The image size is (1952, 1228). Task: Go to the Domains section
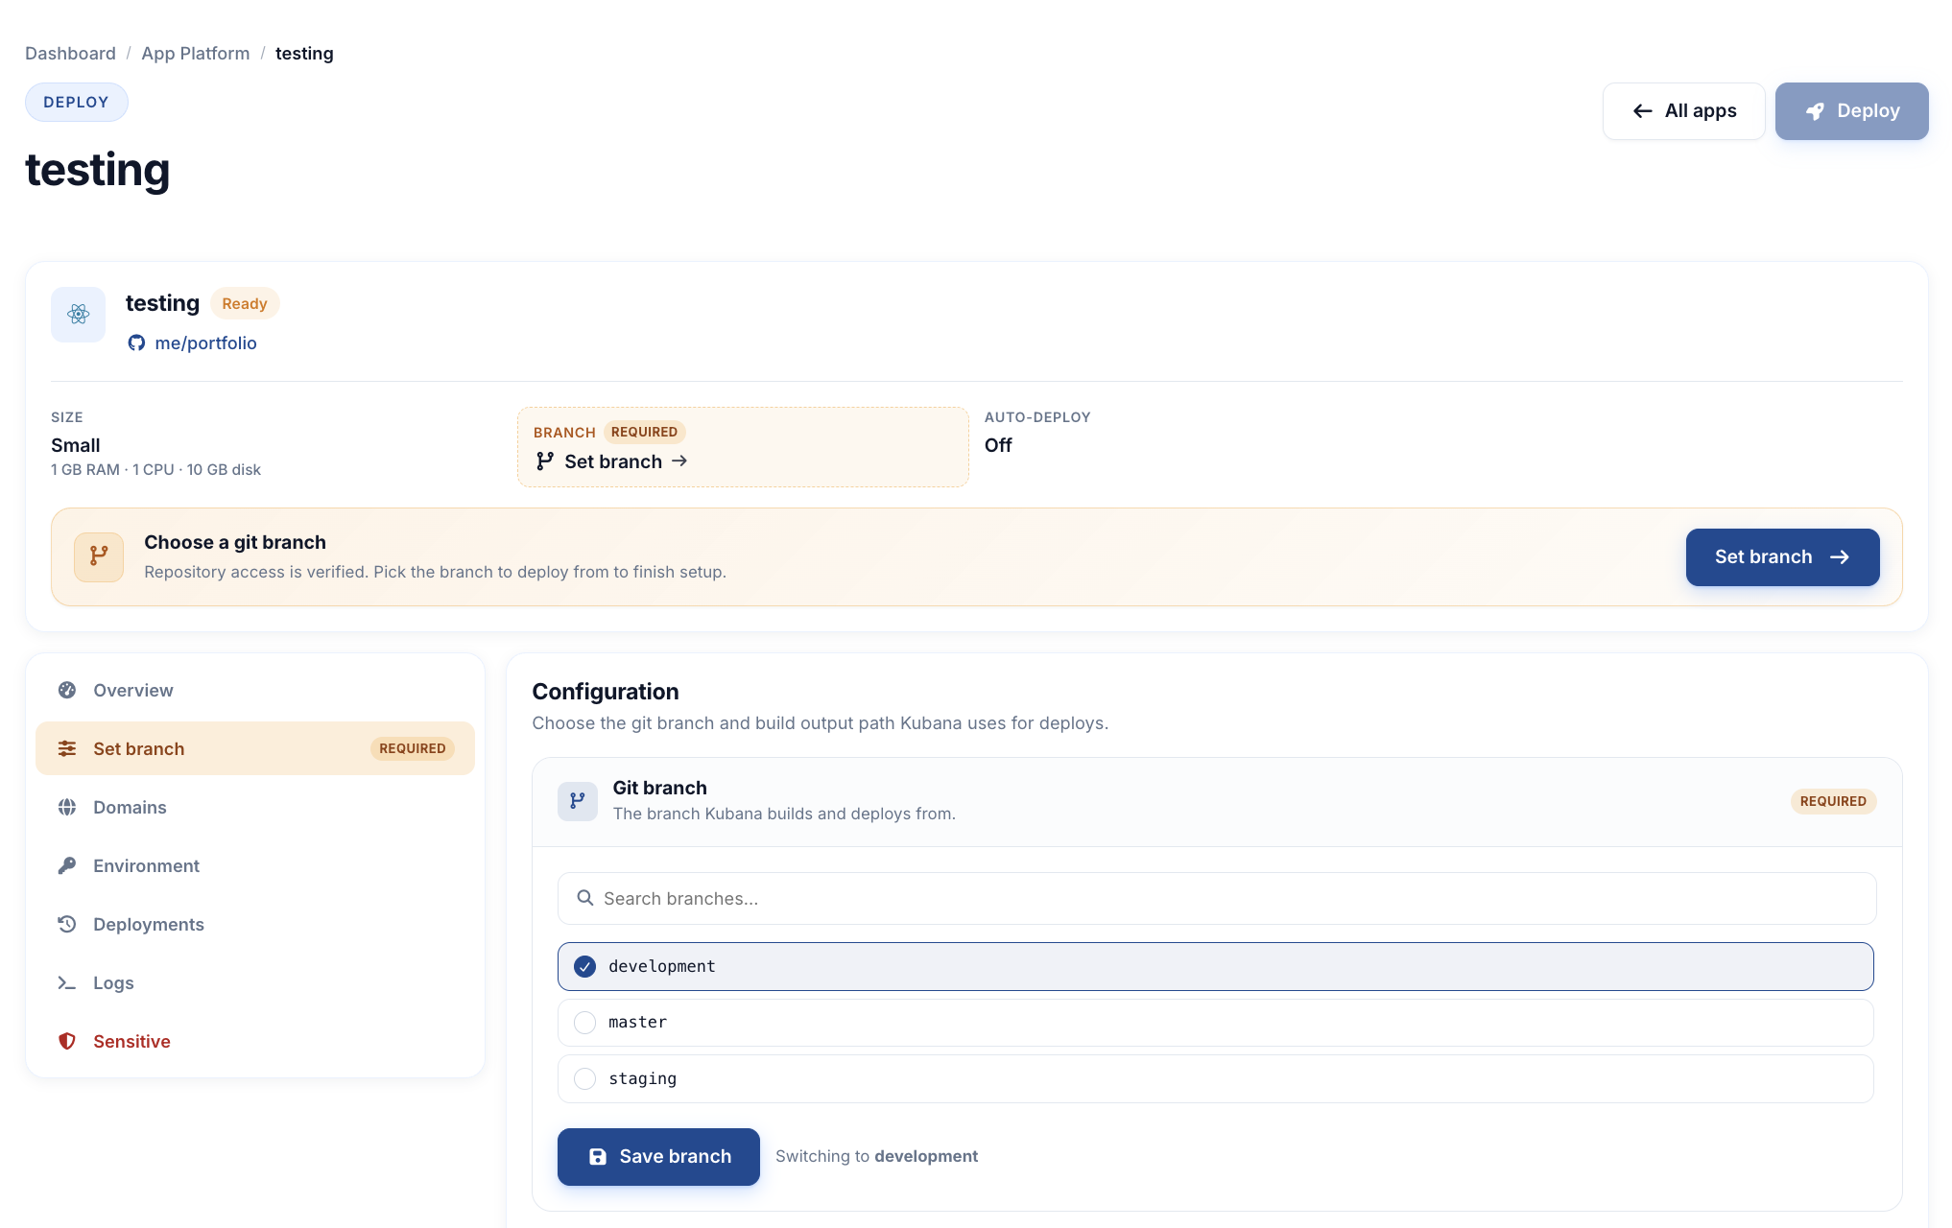[255, 807]
